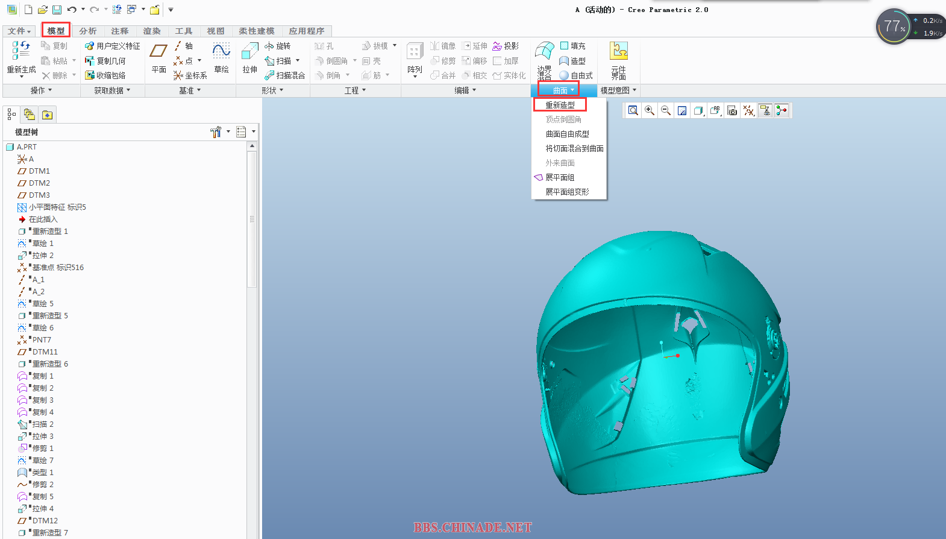The image size is (946, 539).
Task: Click the Repaint icon in graphics toolbar
Action: point(682,110)
